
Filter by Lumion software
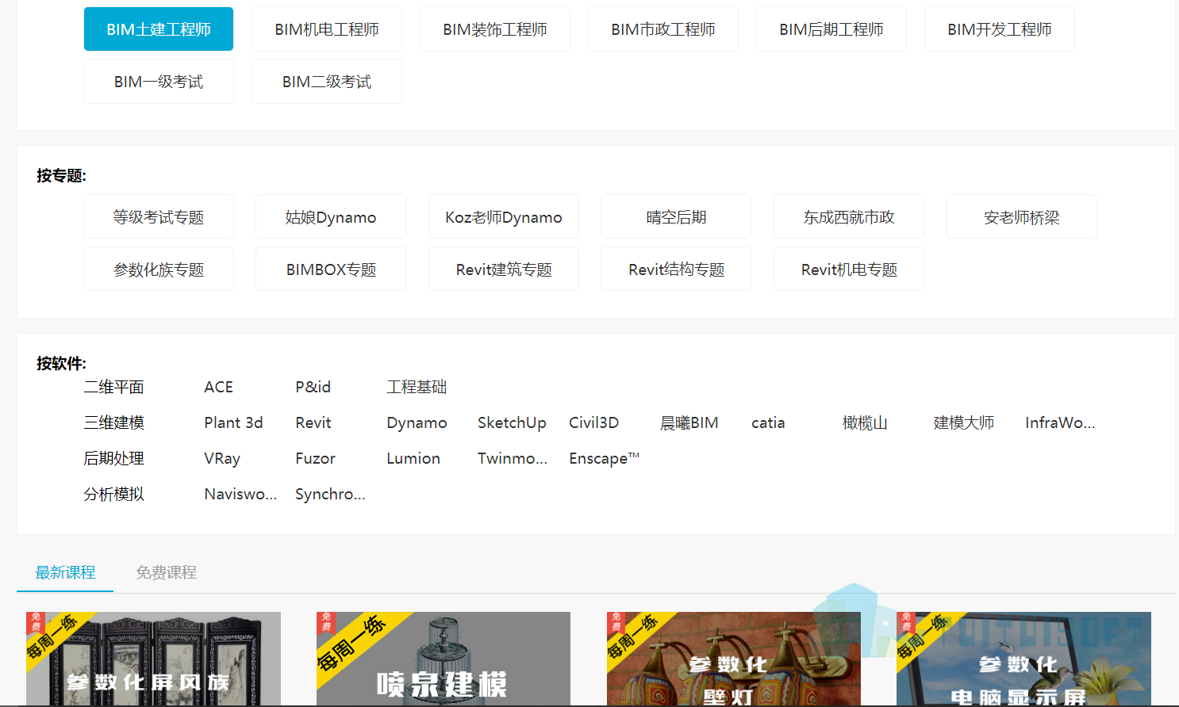[x=413, y=458]
